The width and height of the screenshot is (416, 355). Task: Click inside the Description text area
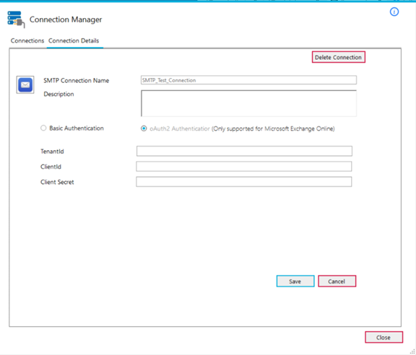[x=248, y=103]
